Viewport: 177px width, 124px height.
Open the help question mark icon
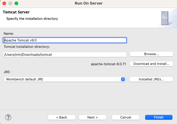pyautogui.click(x=8, y=117)
